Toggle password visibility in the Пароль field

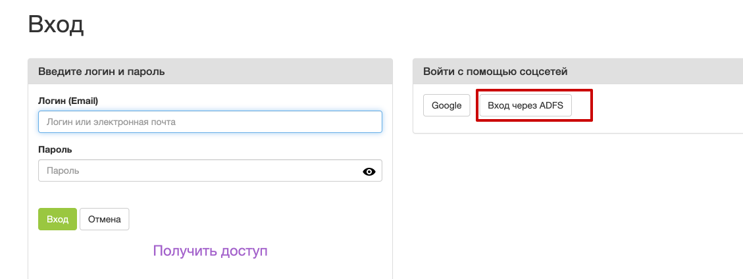click(369, 172)
